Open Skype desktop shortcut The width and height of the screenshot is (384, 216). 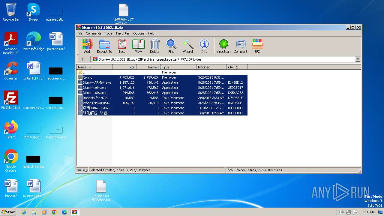click(33, 12)
